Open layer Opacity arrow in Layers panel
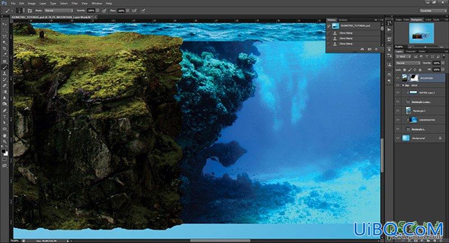This screenshot has height=243, width=449. coord(443,63)
